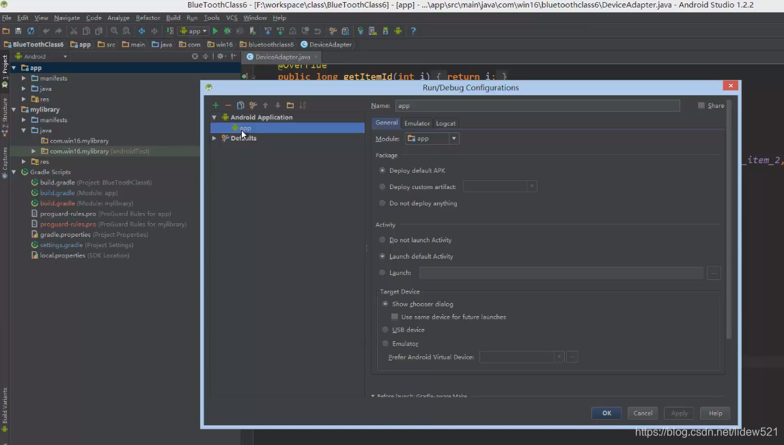Open the Refactor menu

click(x=148, y=18)
